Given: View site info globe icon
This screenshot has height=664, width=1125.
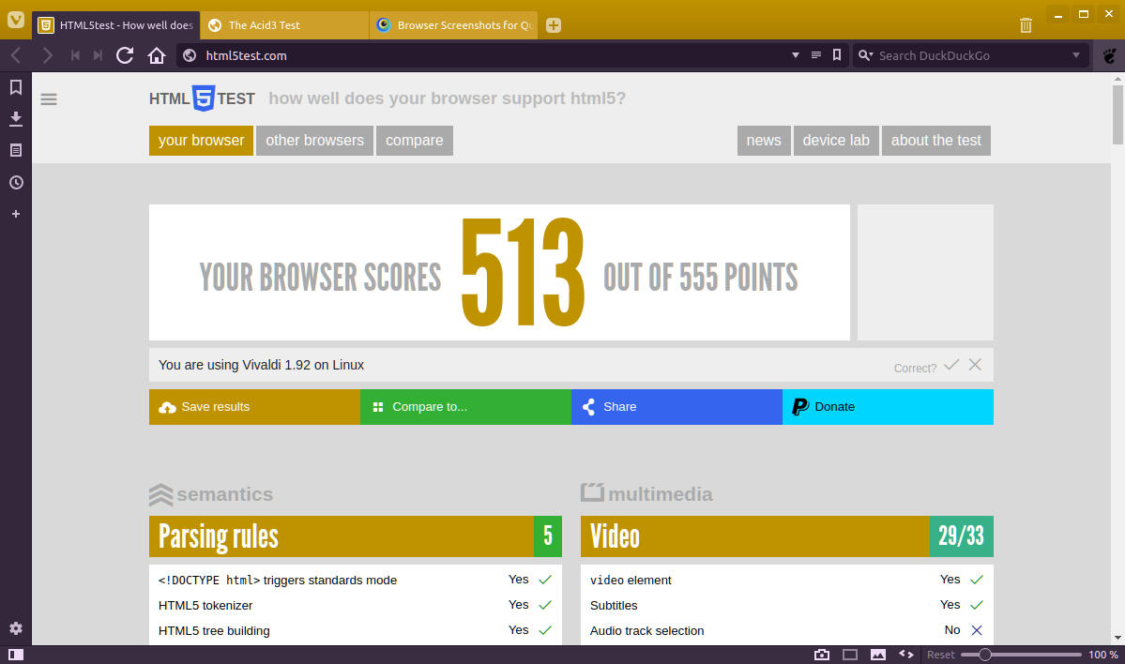Looking at the screenshot, I should point(190,55).
